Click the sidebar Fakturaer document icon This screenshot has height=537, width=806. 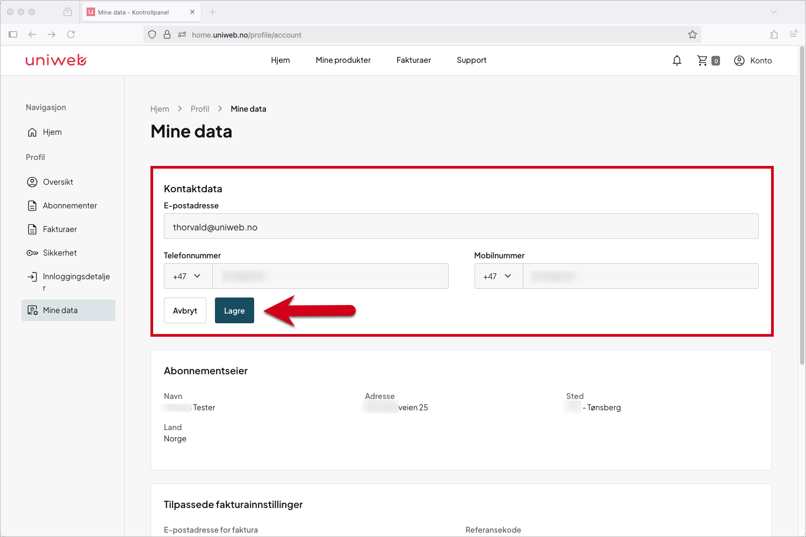pos(32,229)
